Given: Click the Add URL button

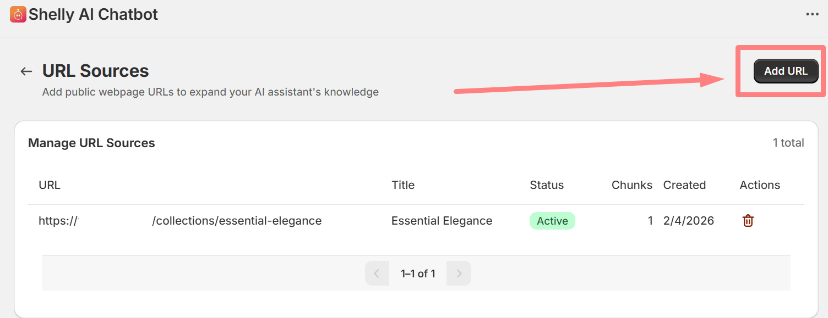Looking at the screenshot, I should [x=786, y=71].
